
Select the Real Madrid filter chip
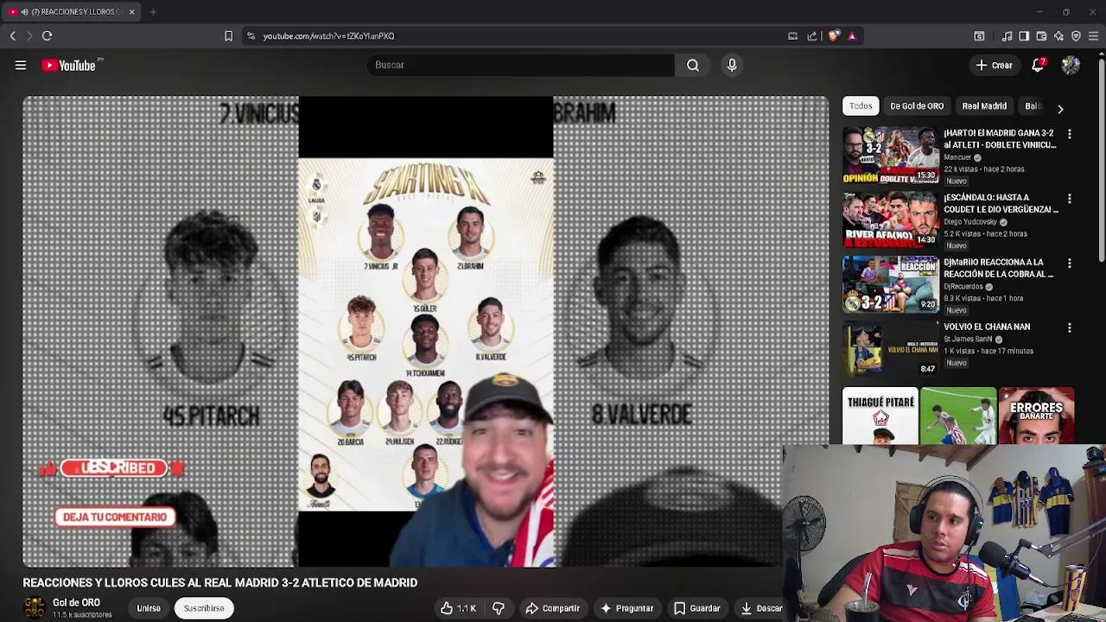point(984,106)
